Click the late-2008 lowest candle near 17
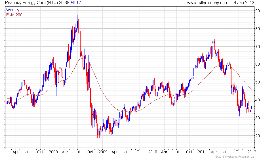This screenshot has height=159, width=278. point(97,132)
